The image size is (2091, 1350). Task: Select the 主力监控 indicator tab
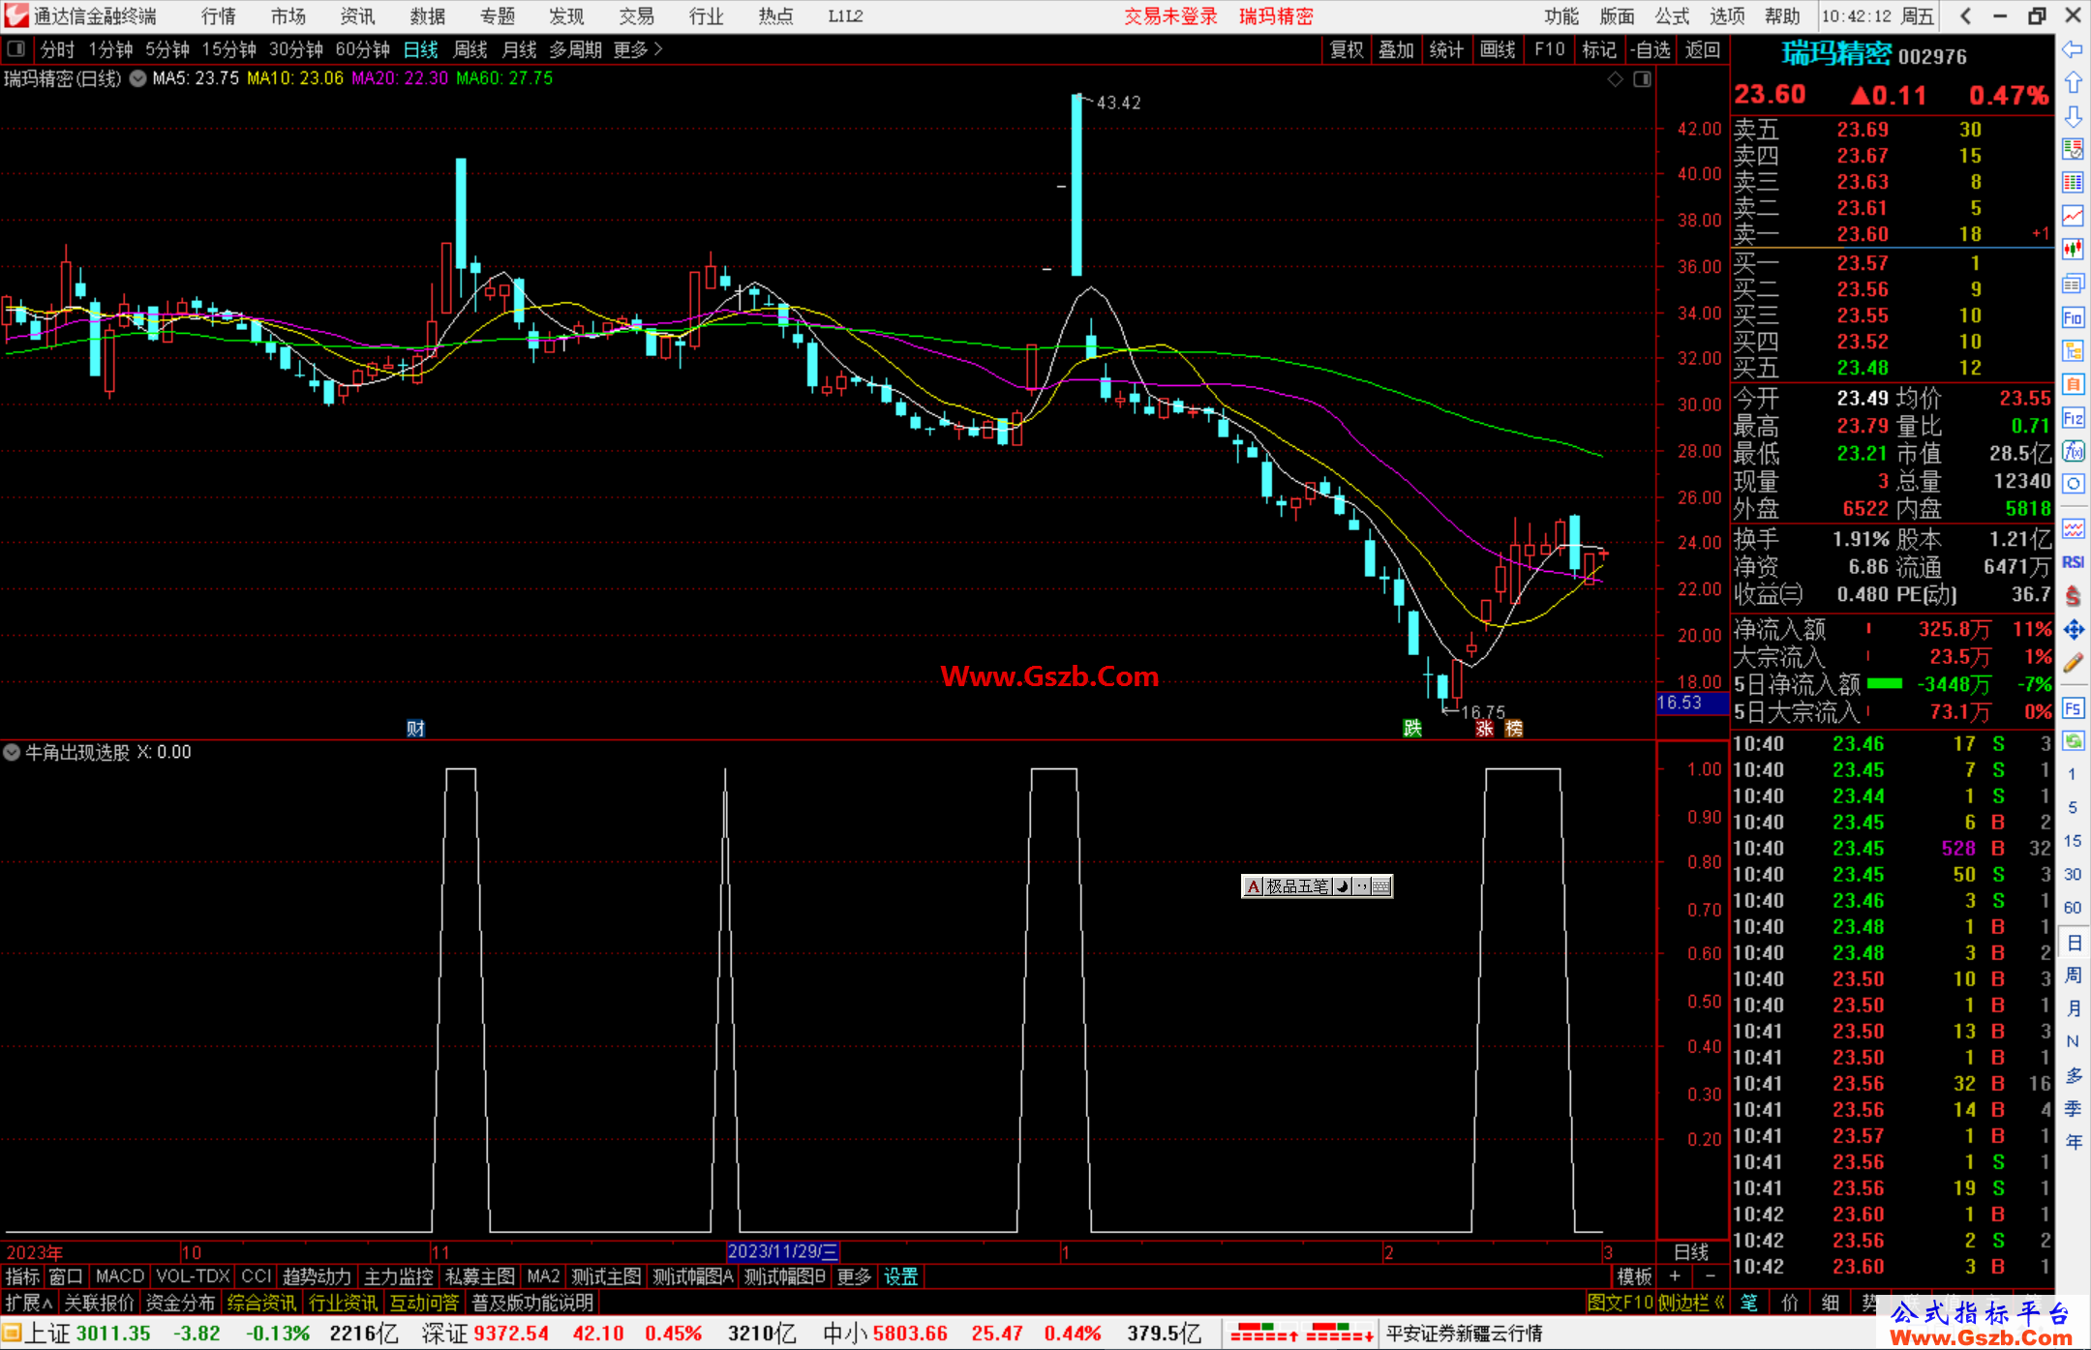point(398,1276)
